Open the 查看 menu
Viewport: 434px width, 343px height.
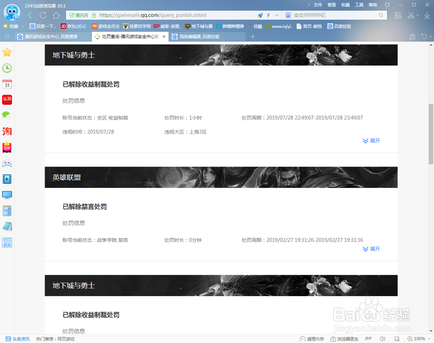[332, 5]
